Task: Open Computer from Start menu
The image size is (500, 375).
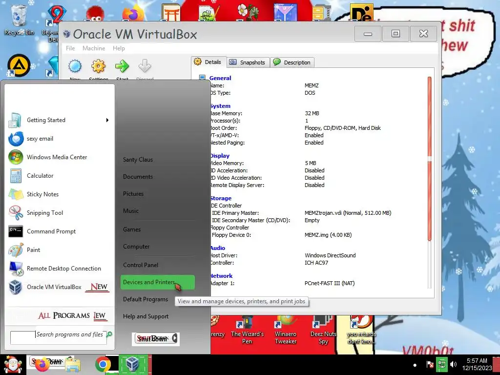Action: (136, 247)
